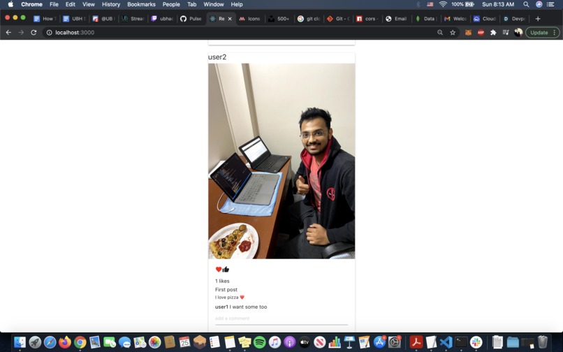563x352 pixels.
Task: Open Finder from the Dock
Action: tap(20, 342)
